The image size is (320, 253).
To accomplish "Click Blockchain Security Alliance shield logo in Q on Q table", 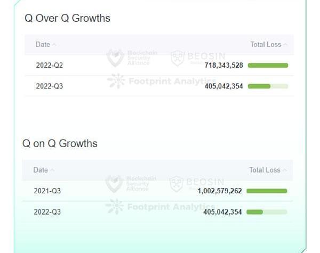I will pyautogui.click(x=114, y=183).
